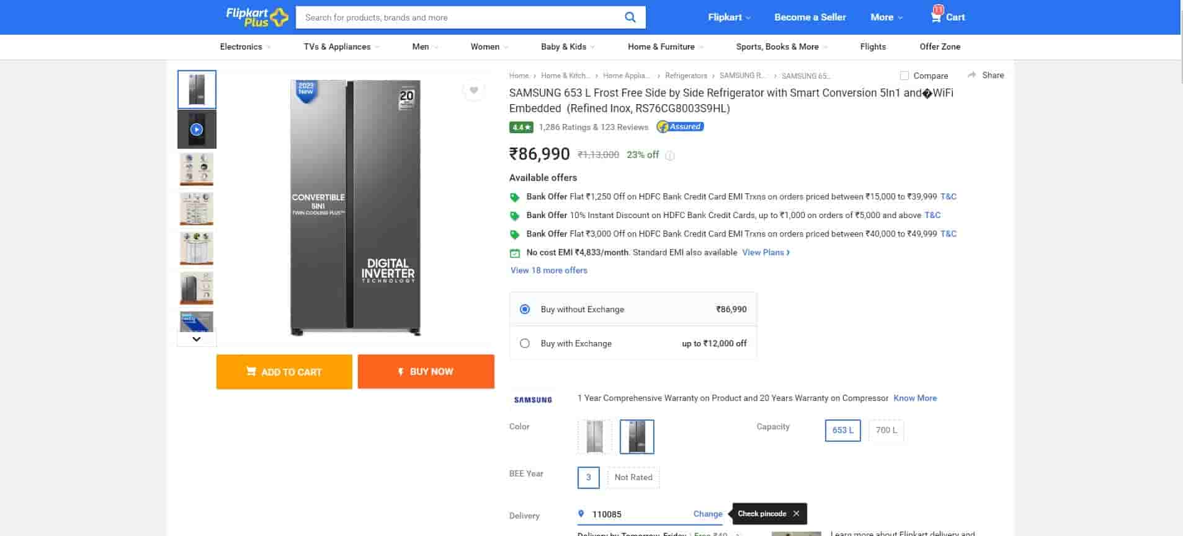This screenshot has height=536, width=1183.
Task: Open the Offer Zone menu item
Action: pos(939,46)
